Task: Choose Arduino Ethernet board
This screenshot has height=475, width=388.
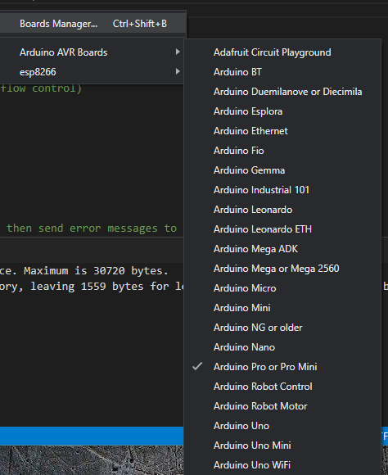Action: 282,131
